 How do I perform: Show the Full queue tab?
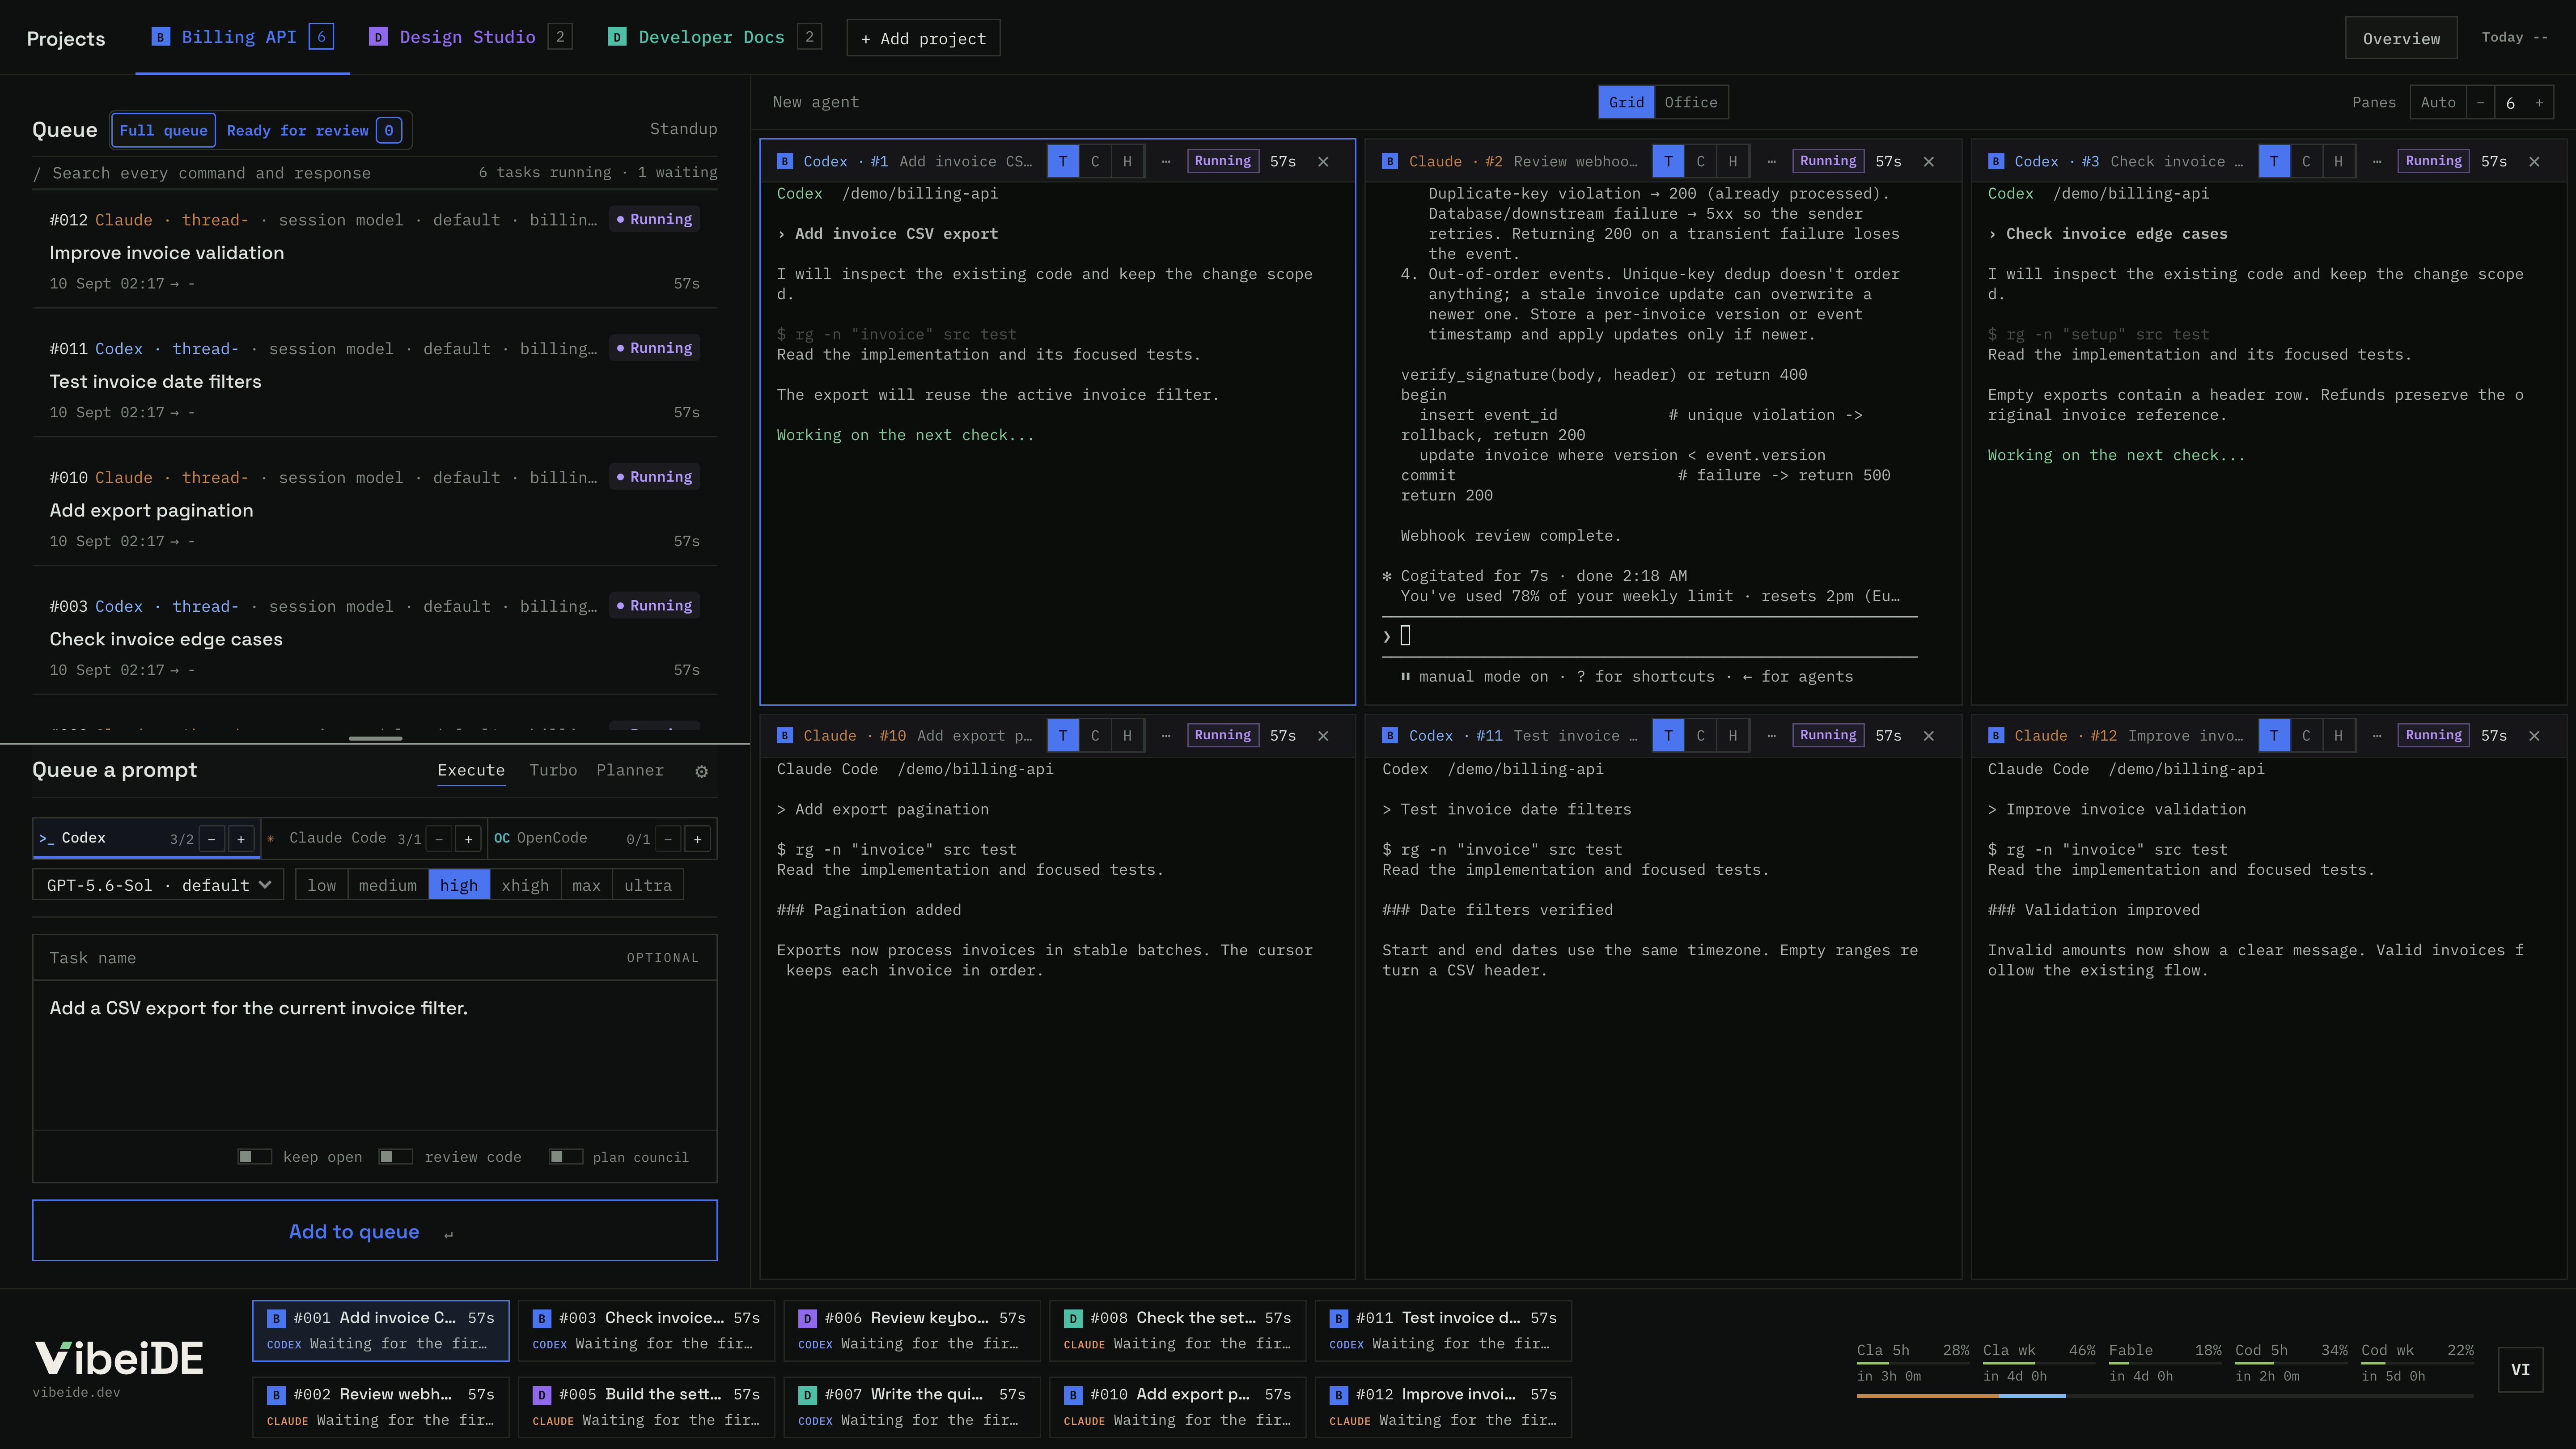(163, 130)
